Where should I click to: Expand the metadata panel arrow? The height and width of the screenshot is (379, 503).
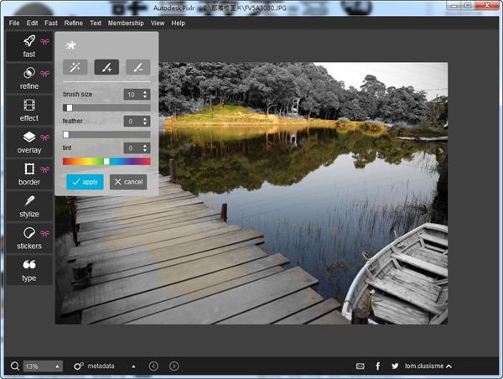coord(133,366)
